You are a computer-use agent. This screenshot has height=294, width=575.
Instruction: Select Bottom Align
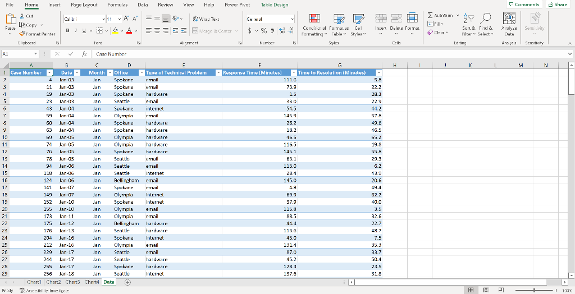[x=166, y=19]
